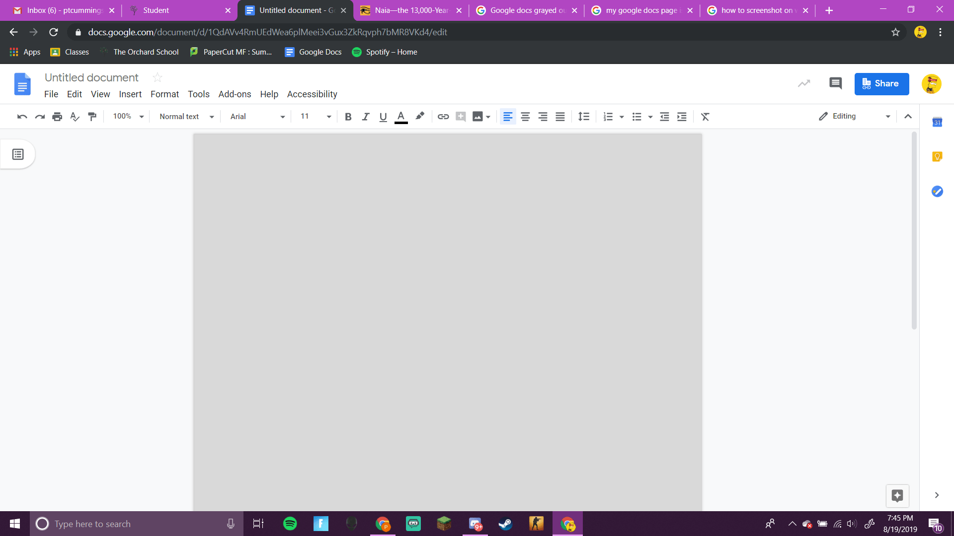Click the Explore button icon

897,495
